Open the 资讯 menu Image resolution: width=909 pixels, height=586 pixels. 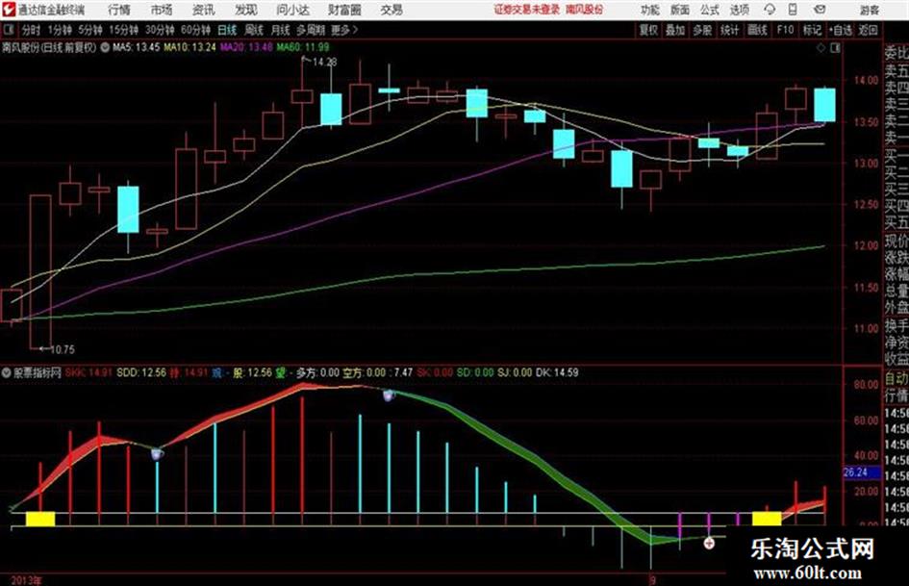tap(204, 10)
